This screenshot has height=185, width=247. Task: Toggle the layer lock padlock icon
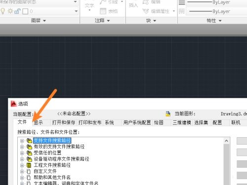tap(17, 11)
